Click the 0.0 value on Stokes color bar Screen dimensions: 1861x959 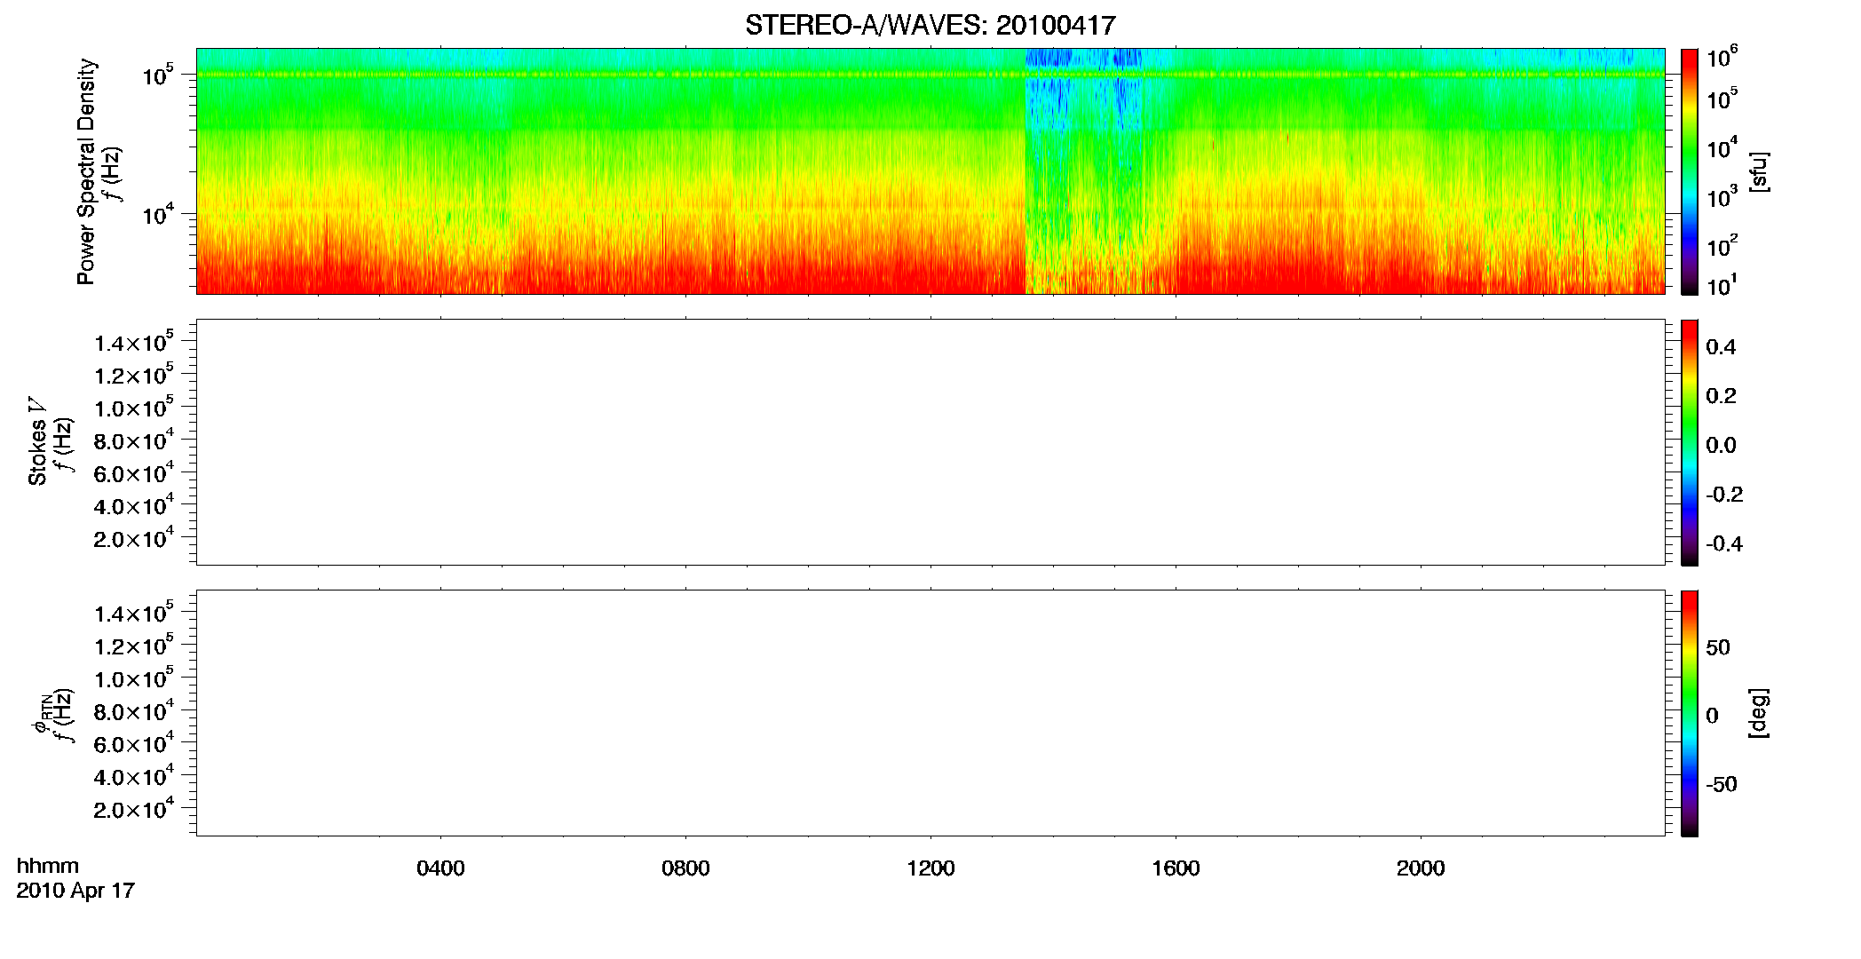(x=1721, y=446)
